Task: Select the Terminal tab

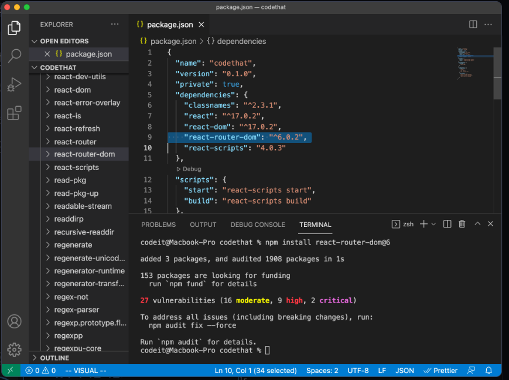Action: [x=315, y=225]
